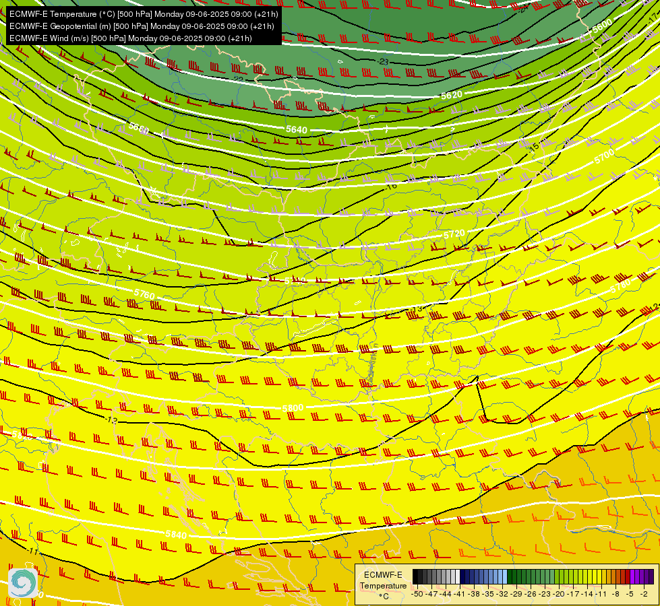Viewport: 660px width, 606px height.
Task: Click the 5840 geopotential contour label
Action: pos(176,535)
